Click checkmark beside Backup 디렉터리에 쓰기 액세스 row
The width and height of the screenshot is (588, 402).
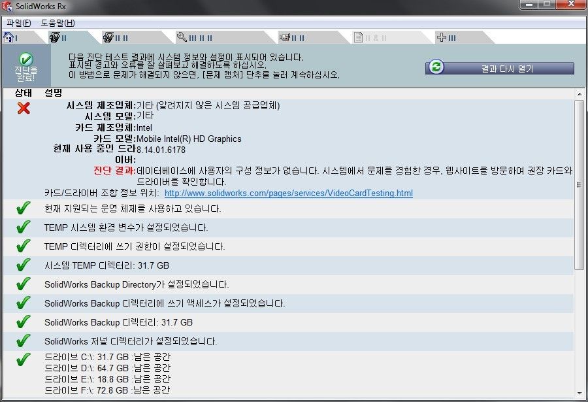tap(24, 303)
